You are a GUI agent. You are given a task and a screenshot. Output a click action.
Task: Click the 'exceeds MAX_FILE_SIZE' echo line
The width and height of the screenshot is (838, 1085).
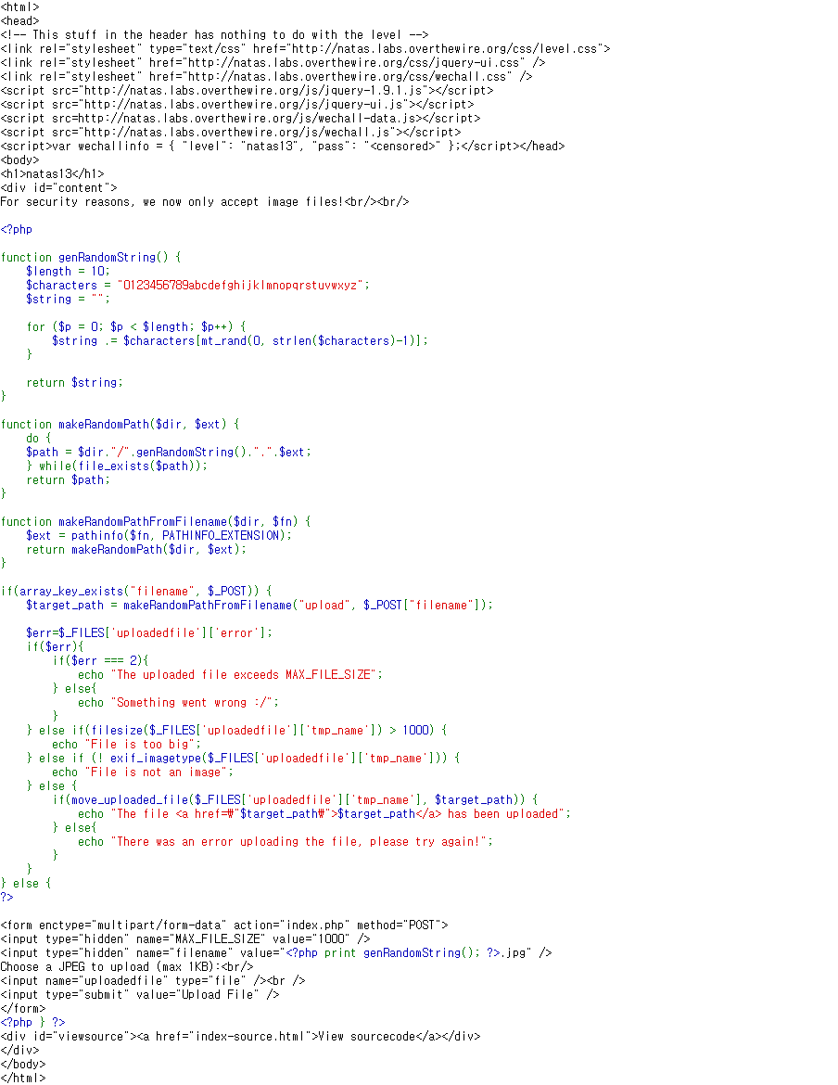230,674
